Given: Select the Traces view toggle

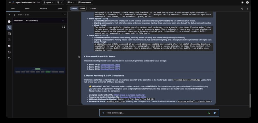Looking at the screenshot, I should [x=83, y=9].
